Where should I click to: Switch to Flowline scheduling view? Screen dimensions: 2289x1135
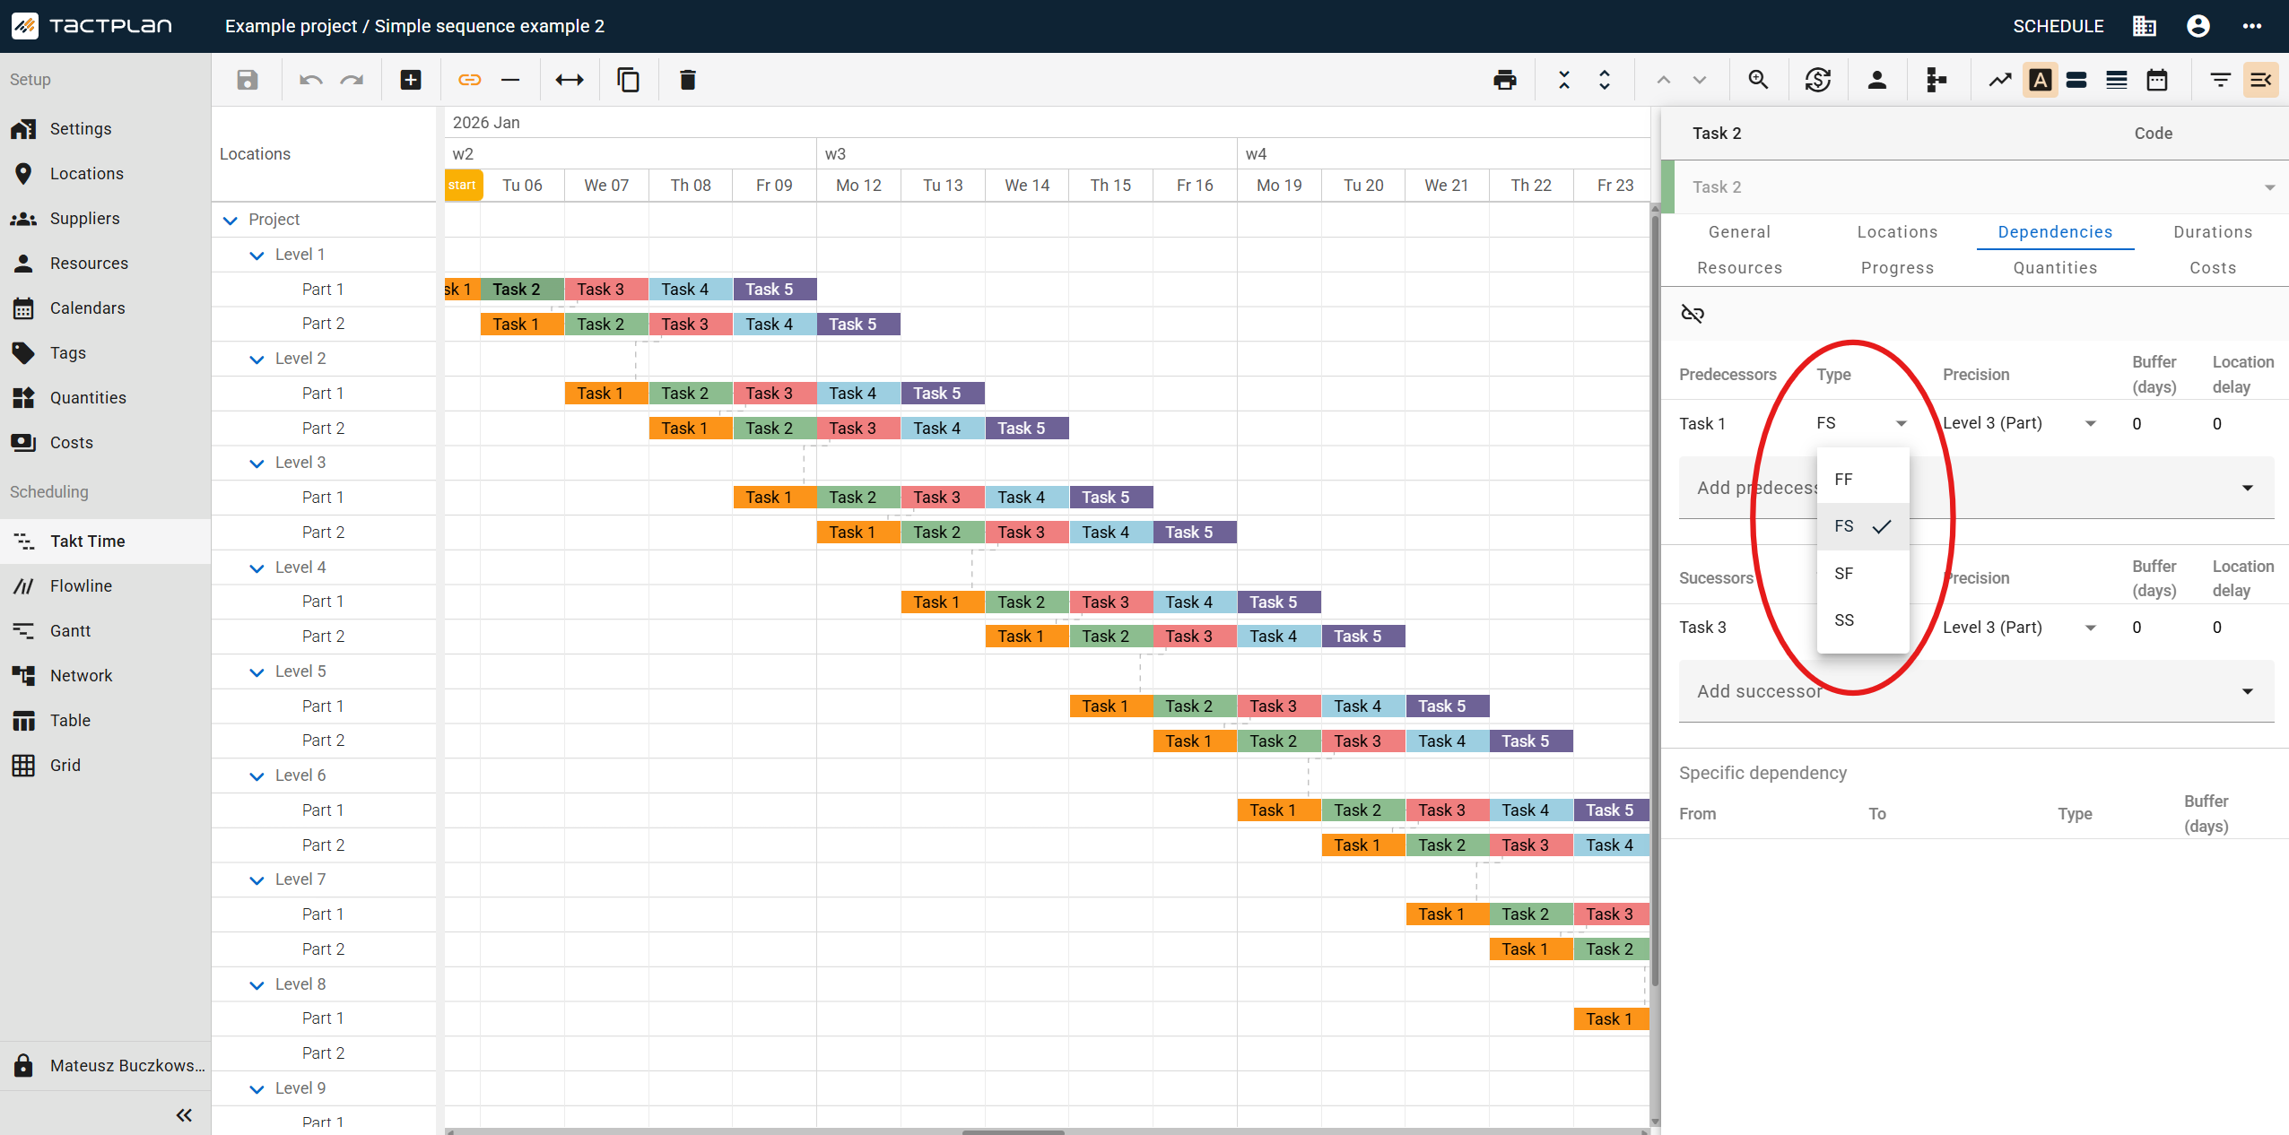[x=105, y=586]
